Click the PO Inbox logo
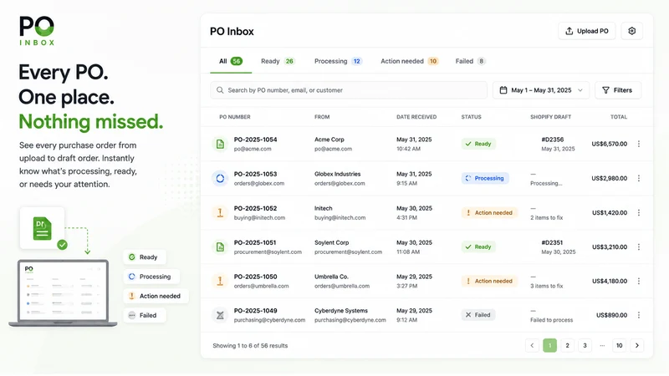 pyautogui.click(x=37, y=31)
